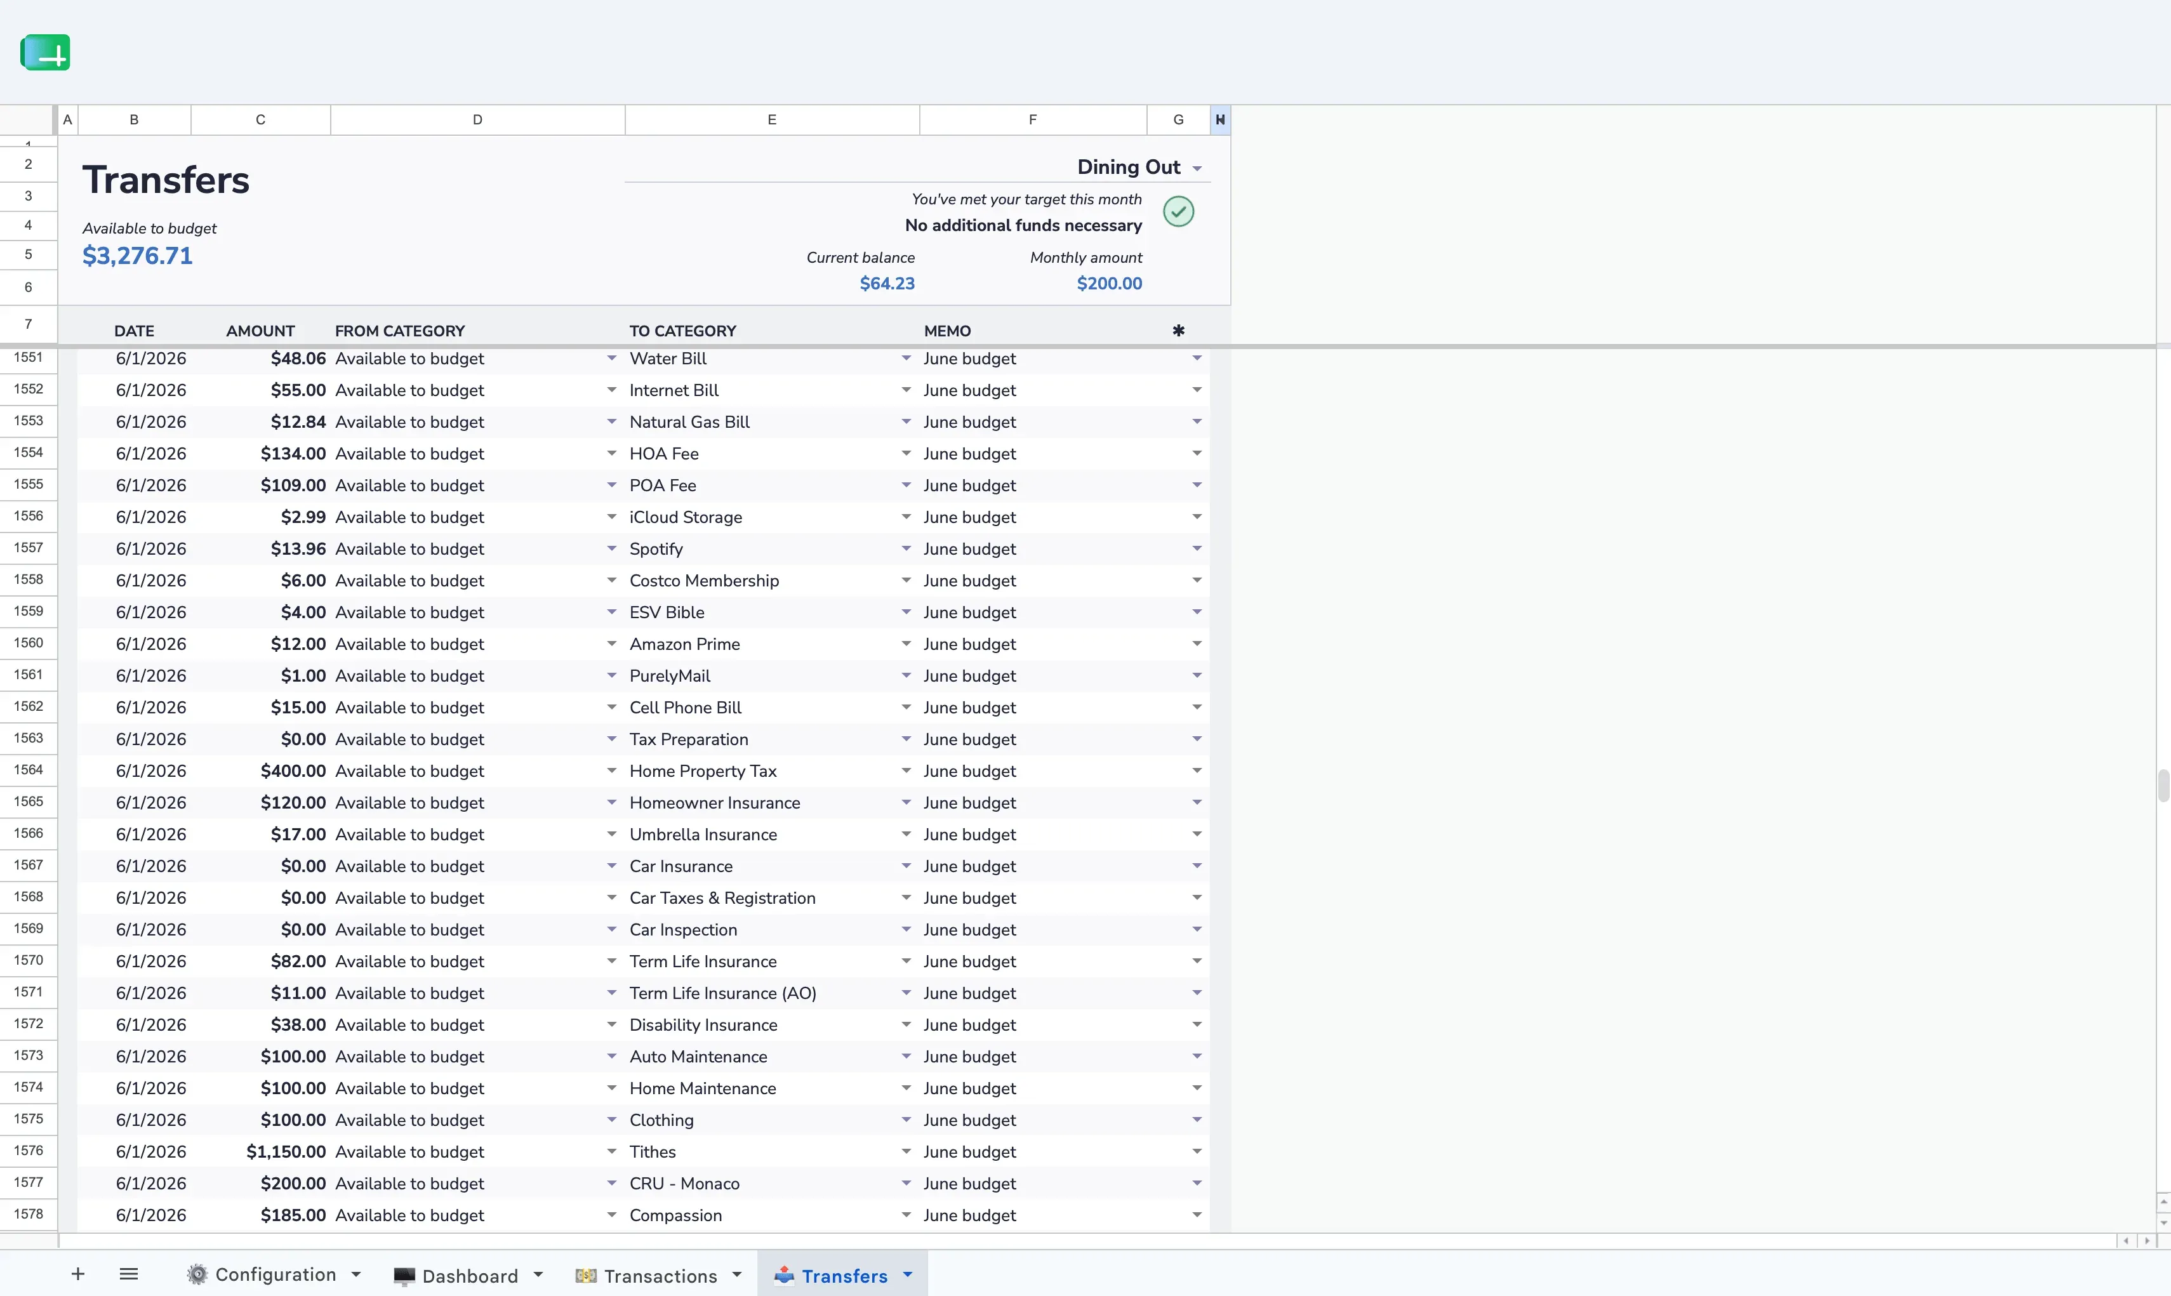The height and width of the screenshot is (1296, 2171).
Task: Select column E header
Action: 772,120
